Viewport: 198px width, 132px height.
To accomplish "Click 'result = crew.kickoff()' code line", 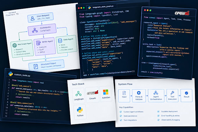I will (152, 72).
